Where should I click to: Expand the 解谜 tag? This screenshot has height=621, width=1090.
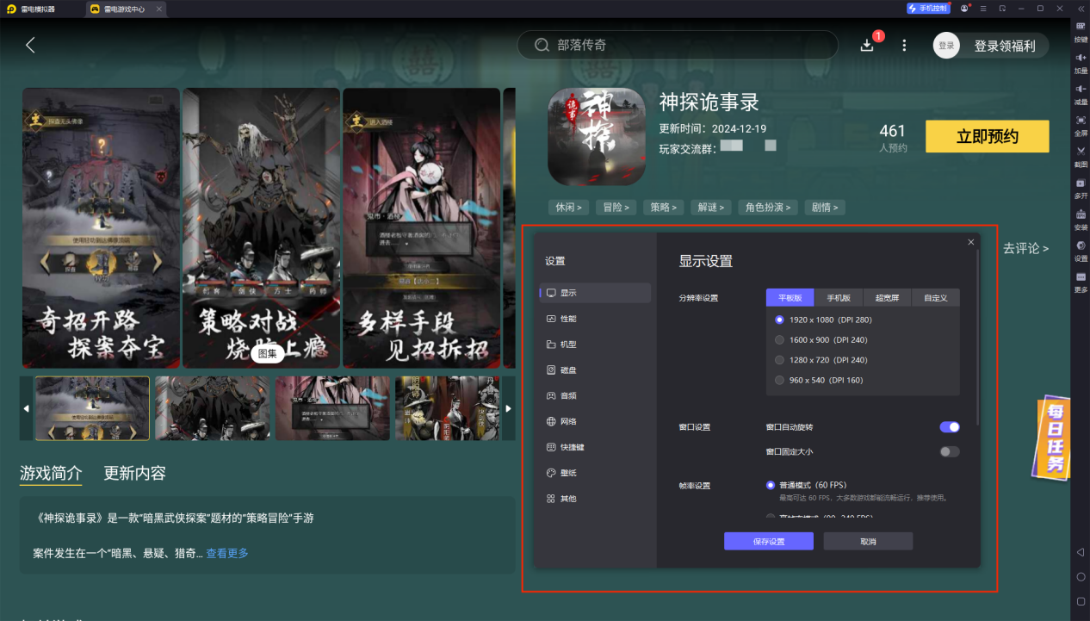[x=711, y=208]
